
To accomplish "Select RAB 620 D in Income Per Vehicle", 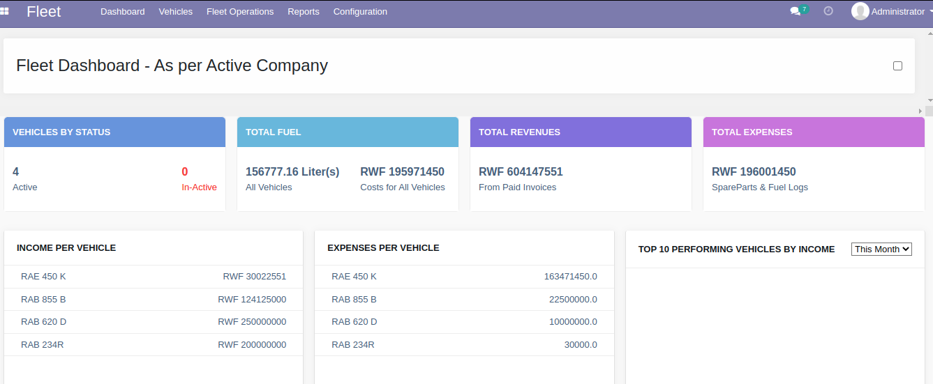I will [x=43, y=322].
